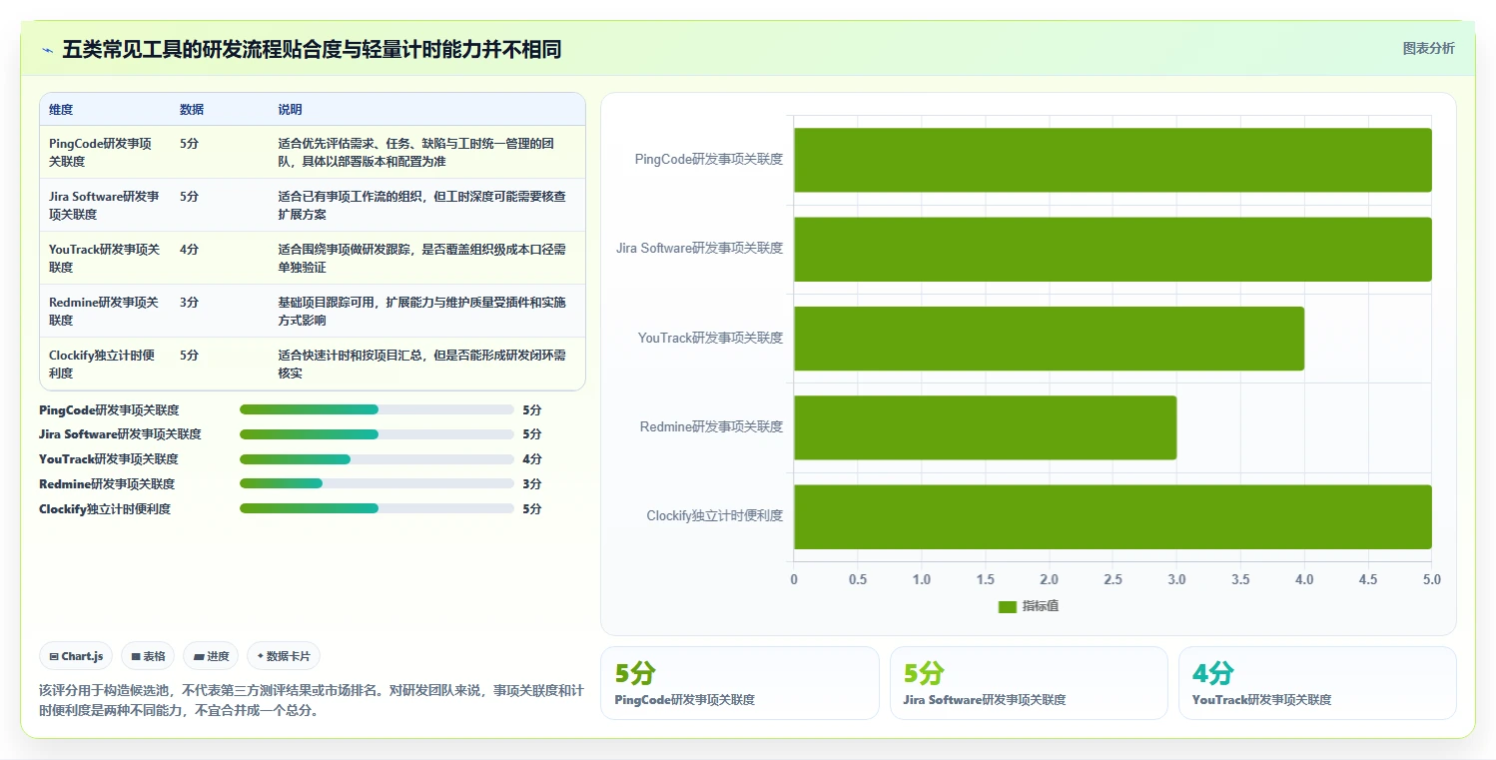This screenshot has height=760, width=1496.
Task: Click the Jira Software chart bar
Action: 1113,249
